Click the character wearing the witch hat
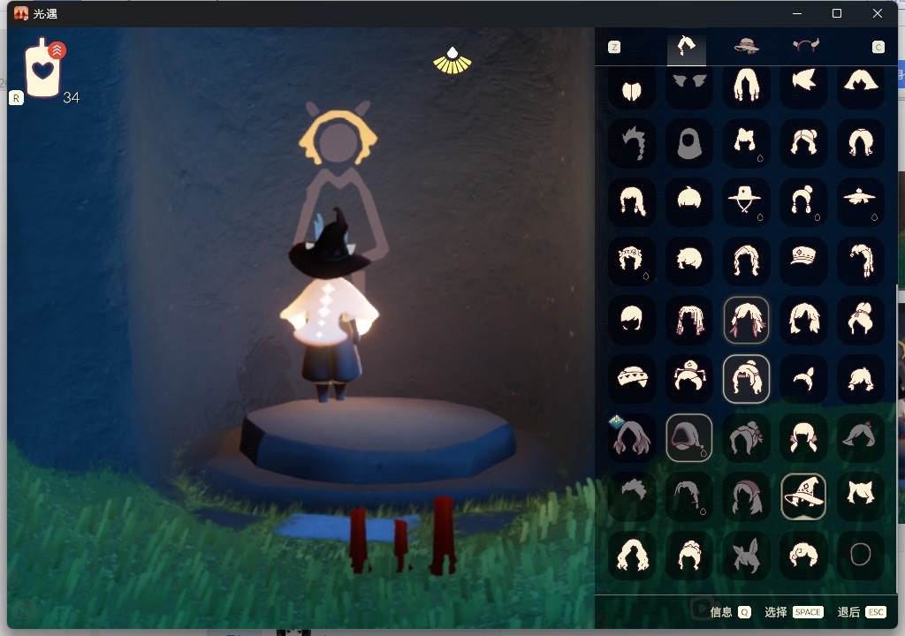The height and width of the screenshot is (636, 905). pos(331,306)
